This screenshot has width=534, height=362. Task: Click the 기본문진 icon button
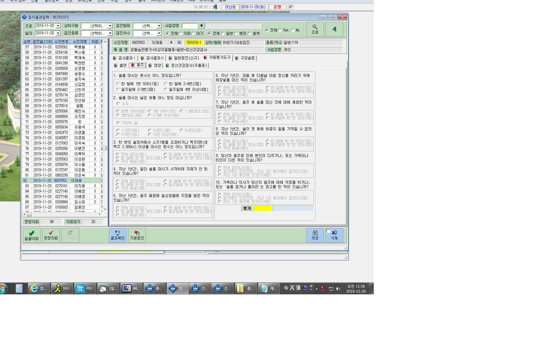click(x=137, y=235)
